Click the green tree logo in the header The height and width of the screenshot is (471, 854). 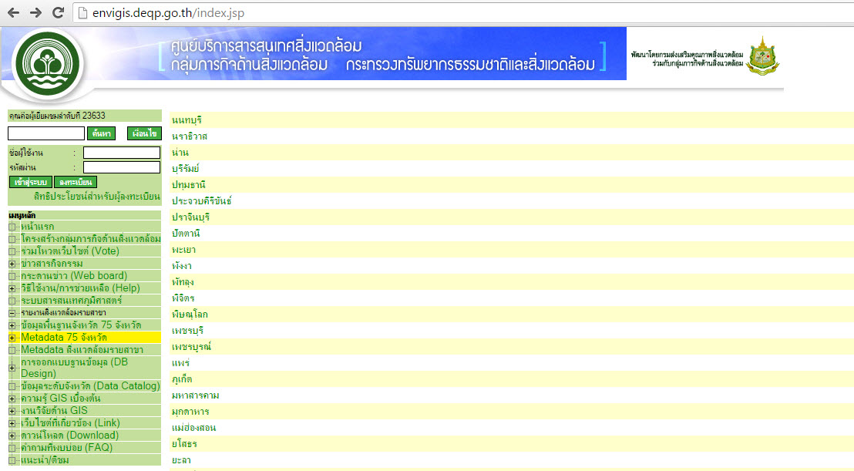click(47, 65)
